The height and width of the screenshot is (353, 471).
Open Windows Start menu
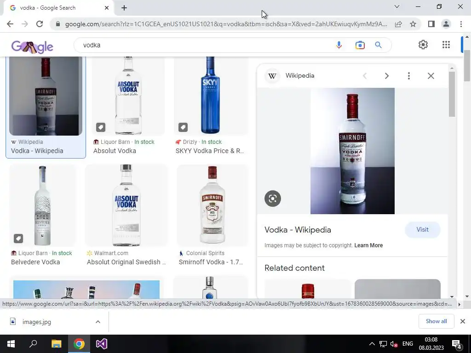[x=11, y=344]
